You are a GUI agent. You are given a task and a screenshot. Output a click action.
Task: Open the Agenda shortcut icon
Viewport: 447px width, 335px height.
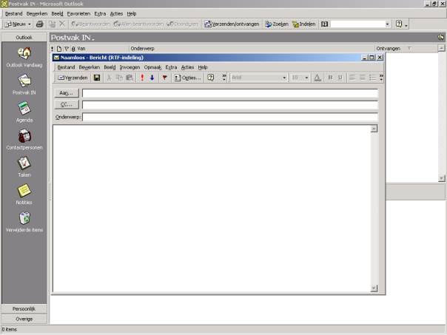[x=24, y=108]
